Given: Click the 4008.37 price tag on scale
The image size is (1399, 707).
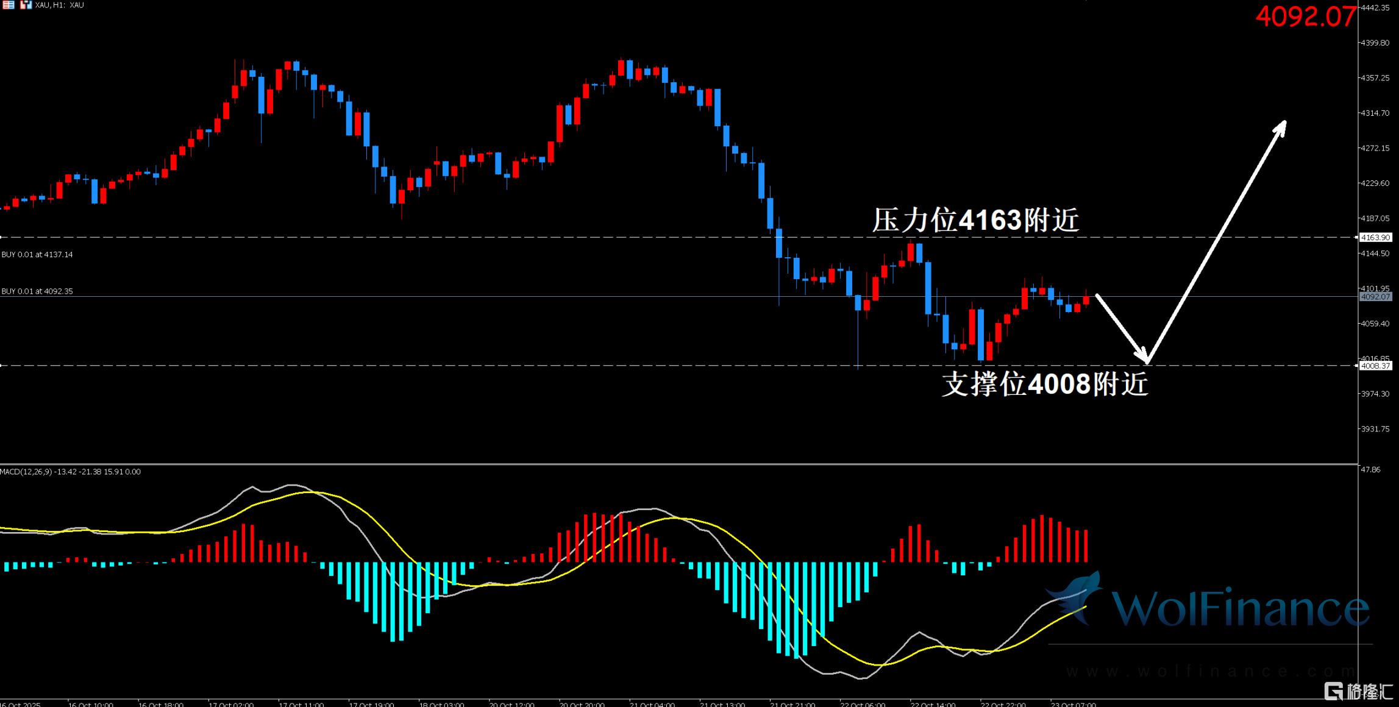Looking at the screenshot, I should pos(1375,366).
